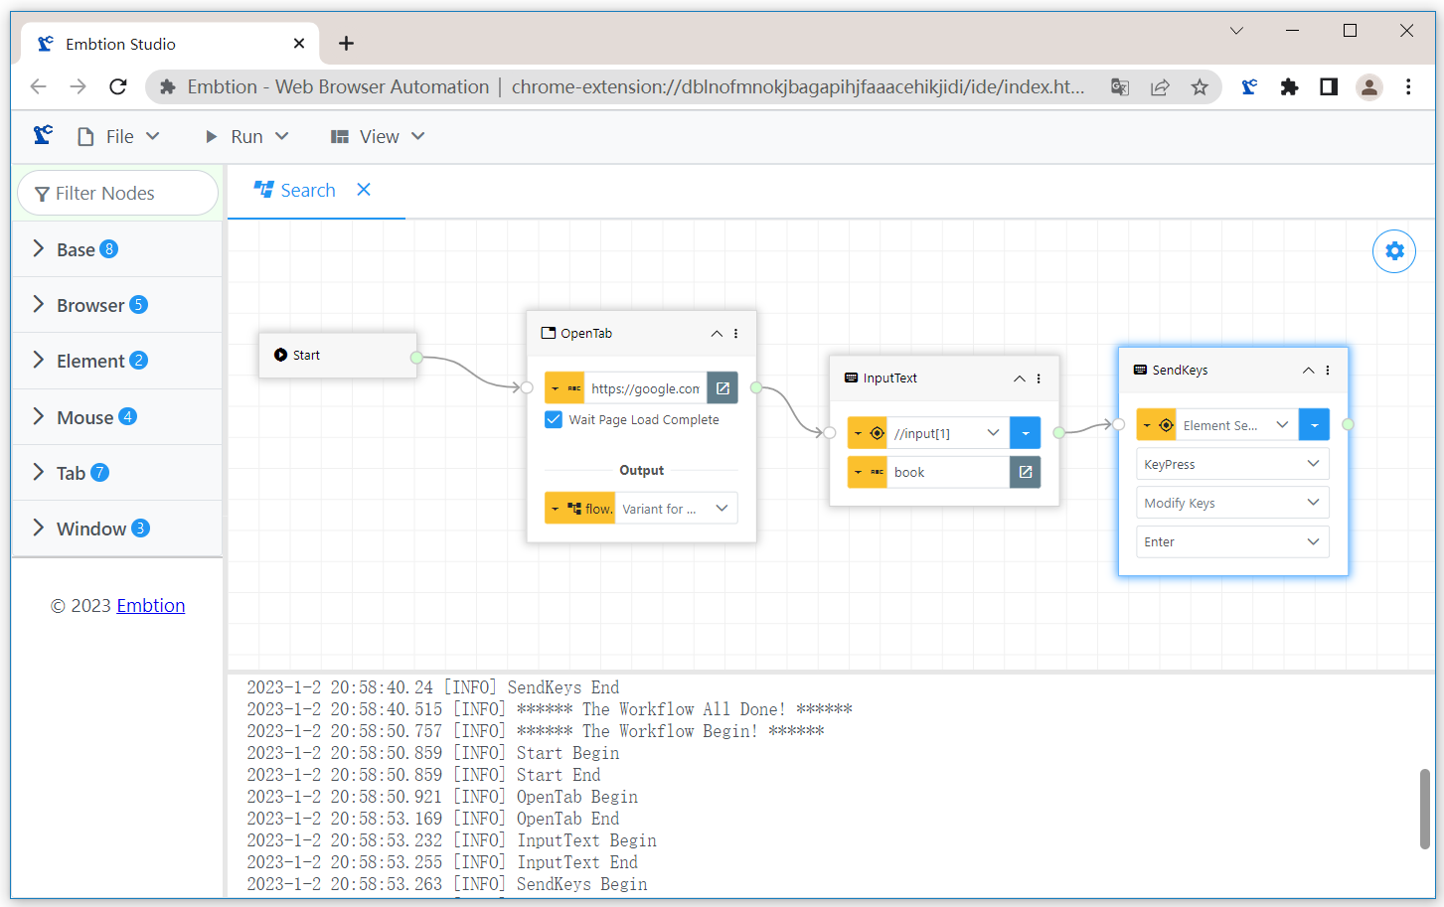Image resolution: width=1444 pixels, height=907 pixels.
Task: Click the https://google.com URL field
Action: pos(645,388)
